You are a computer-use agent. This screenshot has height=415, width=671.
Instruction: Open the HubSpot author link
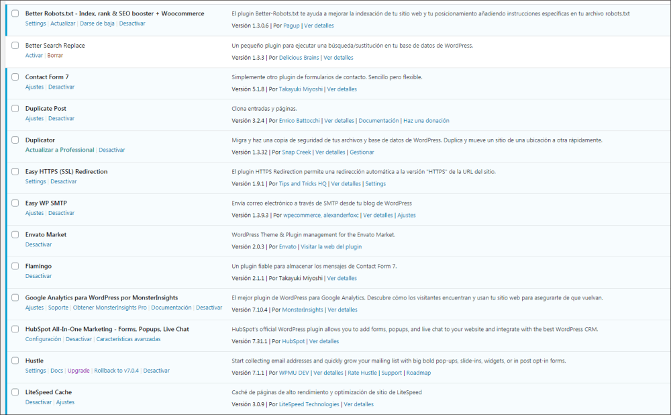click(293, 341)
